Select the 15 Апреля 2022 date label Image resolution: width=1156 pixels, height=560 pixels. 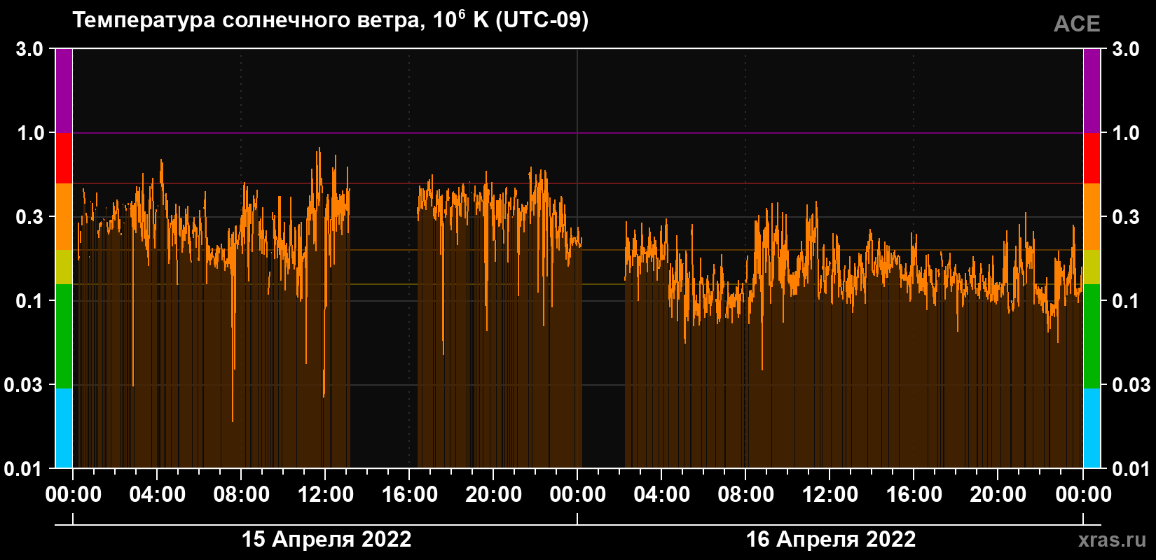(x=326, y=540)
